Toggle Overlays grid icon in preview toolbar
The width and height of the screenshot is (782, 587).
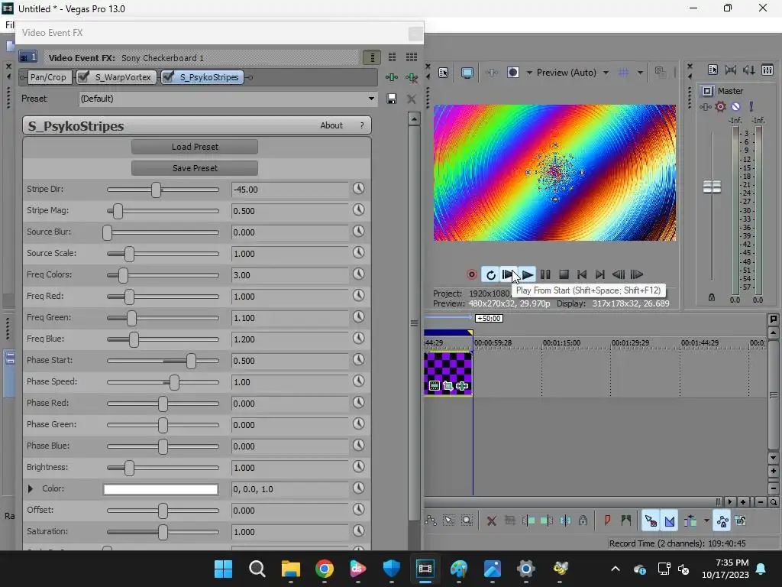tap(623, 73)
